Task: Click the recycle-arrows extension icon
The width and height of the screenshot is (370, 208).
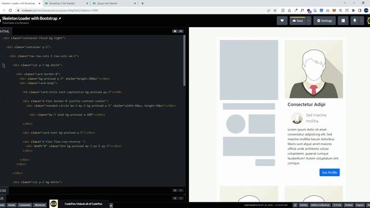Action: point(289,10)
